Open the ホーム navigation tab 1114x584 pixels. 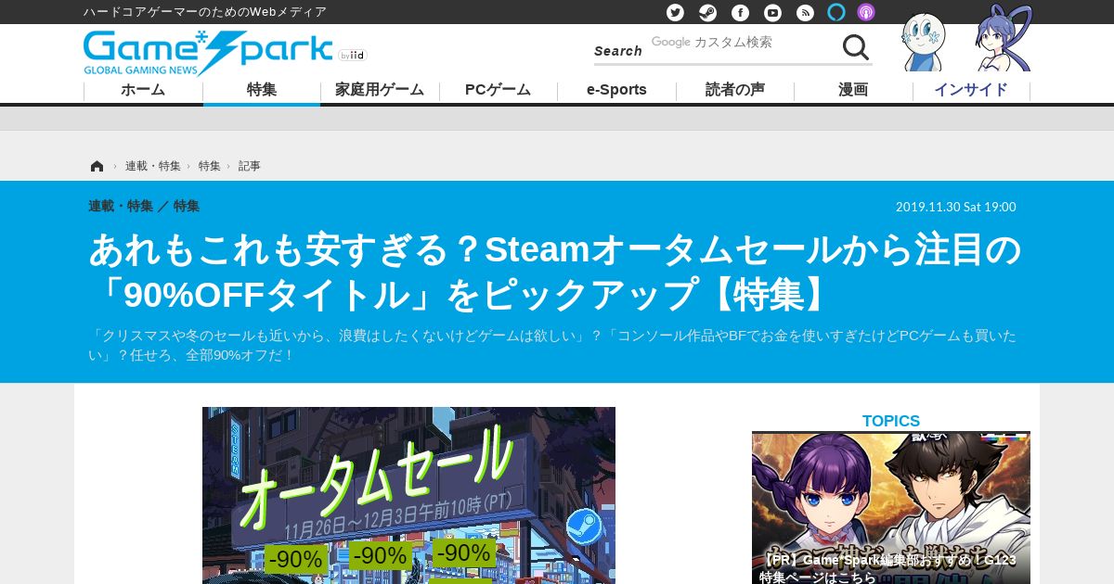pos(143,90)
